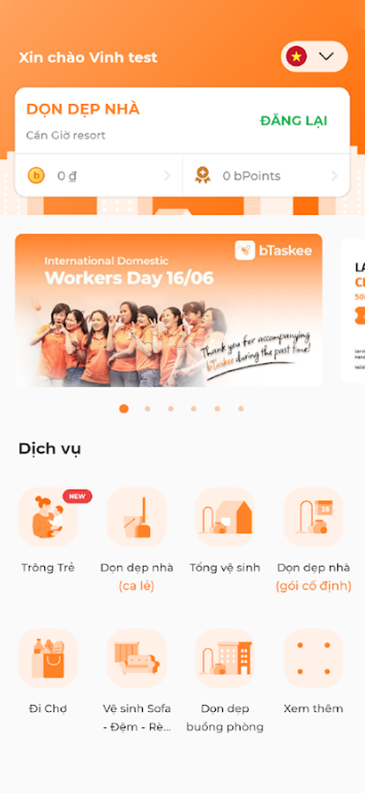Open the Trông Trẻ babysitting service icon

pos(48,517)
